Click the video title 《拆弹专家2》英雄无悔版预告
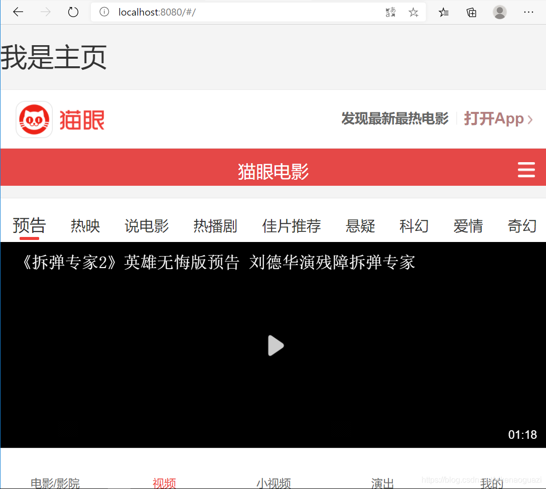 click(x=129, y=262)
